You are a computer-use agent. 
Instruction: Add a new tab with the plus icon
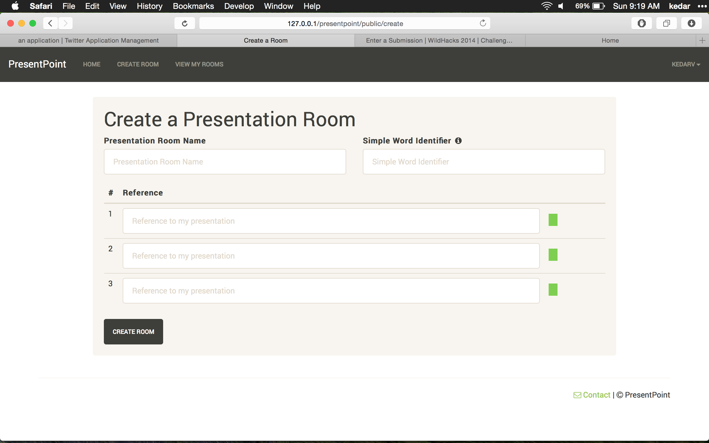pyautogui.click(x=702, y=40)
